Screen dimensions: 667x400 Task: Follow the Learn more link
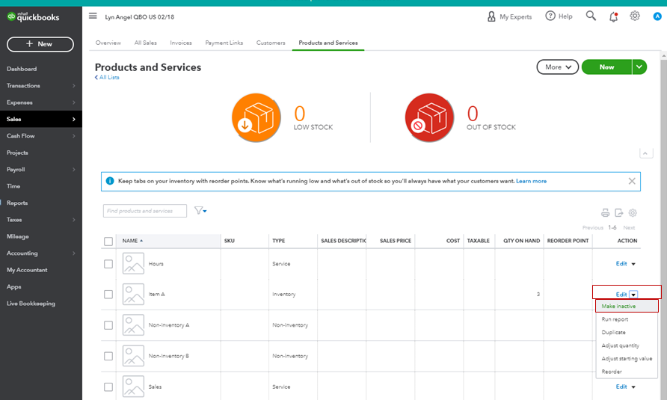click(532, 181)
